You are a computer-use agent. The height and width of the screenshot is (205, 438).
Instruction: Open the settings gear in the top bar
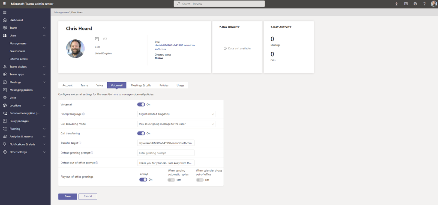point(415,4)
